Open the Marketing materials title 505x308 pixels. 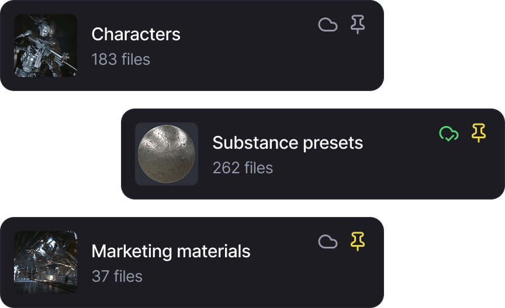click(171, 251)
